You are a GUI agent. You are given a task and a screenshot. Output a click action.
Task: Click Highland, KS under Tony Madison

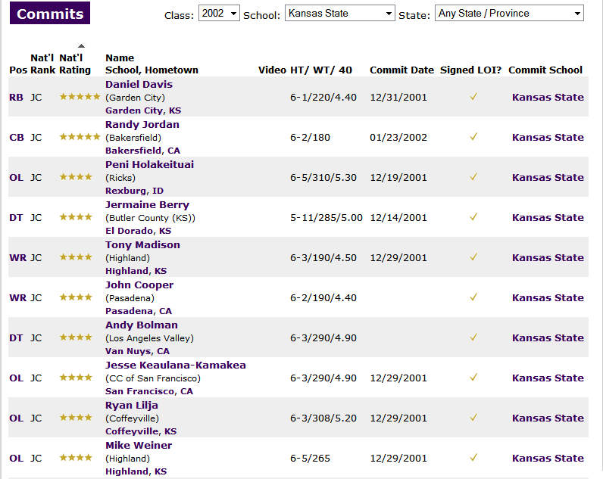[136, 271]
